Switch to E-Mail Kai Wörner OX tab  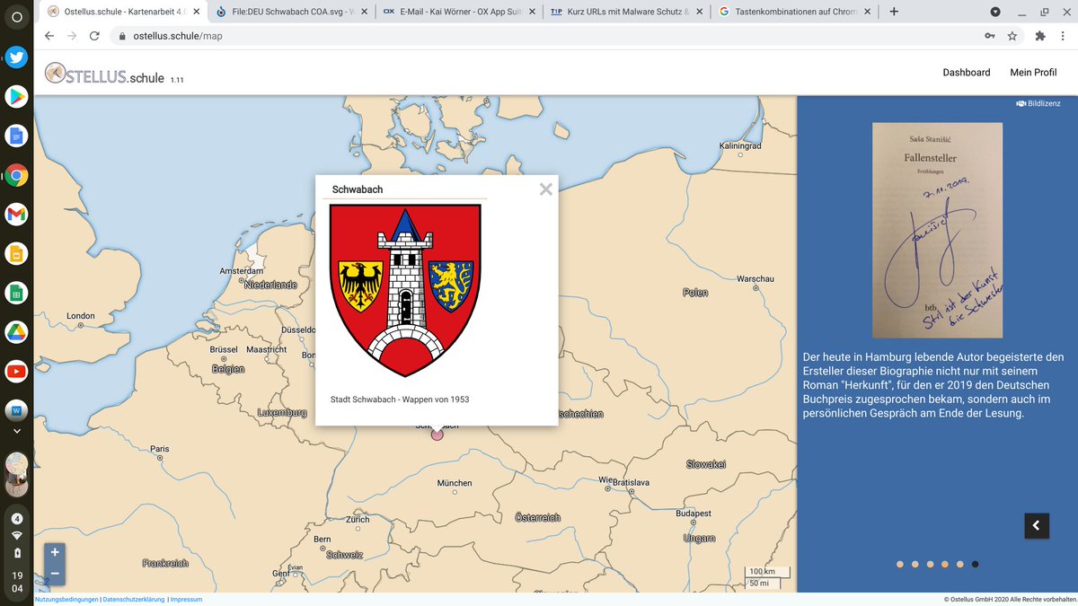point(459,12)
